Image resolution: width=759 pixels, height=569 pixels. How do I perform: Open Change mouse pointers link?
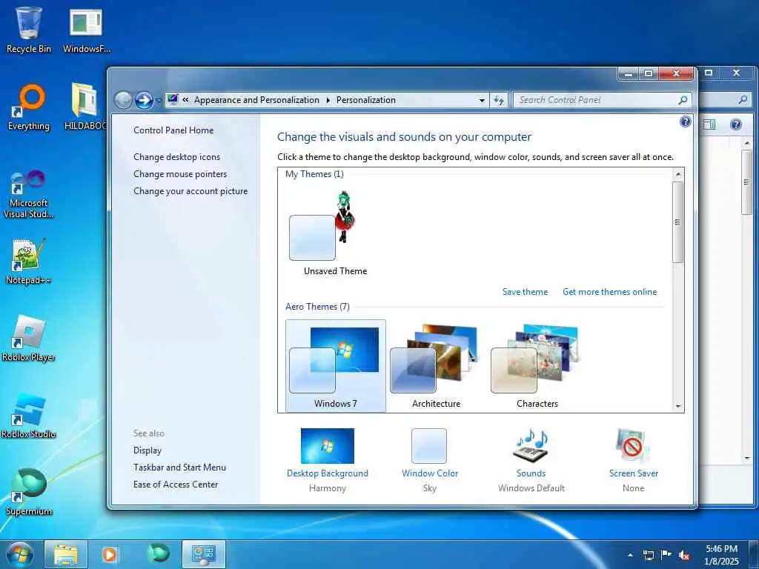click(x=180, y=173)
